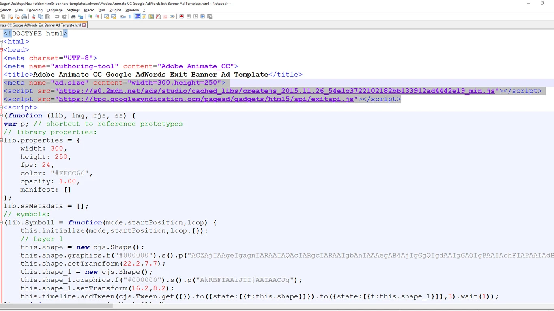This screenshot has width=554, height=311.
Task: Click the Copy toolbar icon
Action: (x=41, y=17)
